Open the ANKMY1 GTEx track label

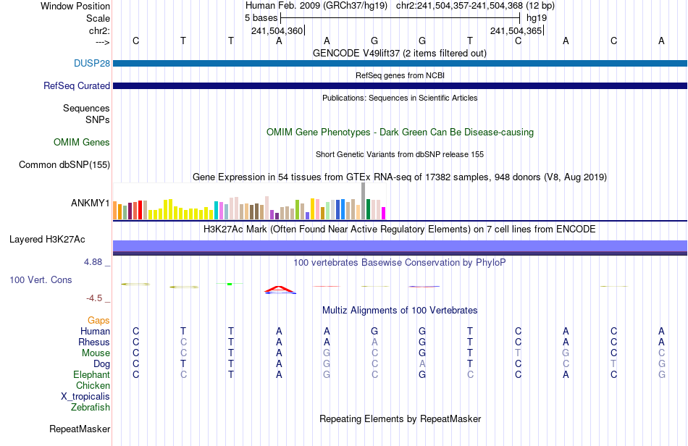(x=91, y=203)
